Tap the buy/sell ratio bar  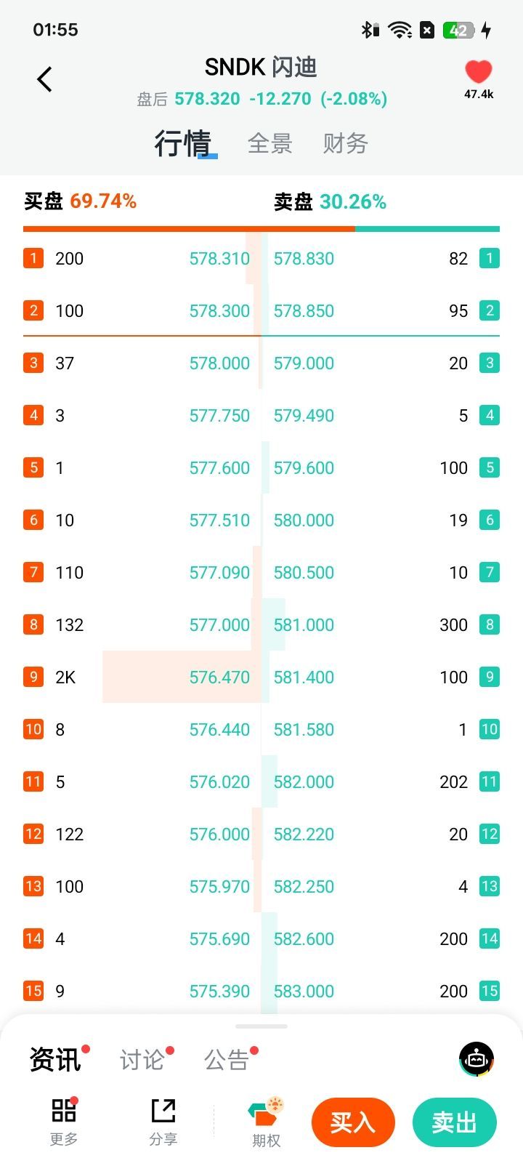click(261, 229)
